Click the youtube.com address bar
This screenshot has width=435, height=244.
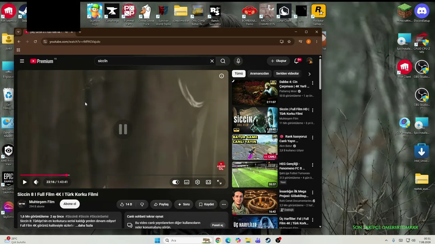pos(160,42)
